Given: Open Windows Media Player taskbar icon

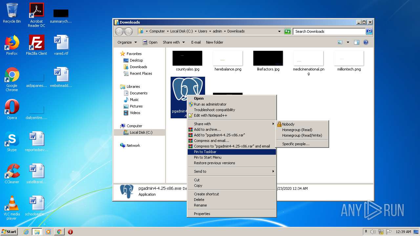Looking at the screenshot, I should click(x=48, y=232).
